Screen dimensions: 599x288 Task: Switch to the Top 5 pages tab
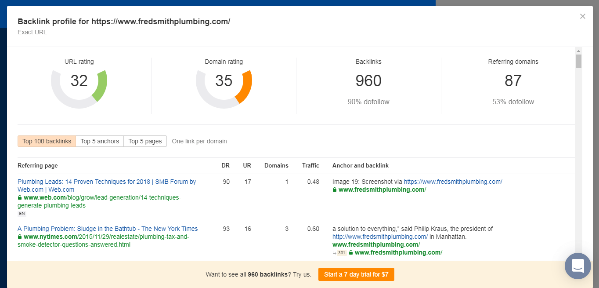[x=145, y=141]
